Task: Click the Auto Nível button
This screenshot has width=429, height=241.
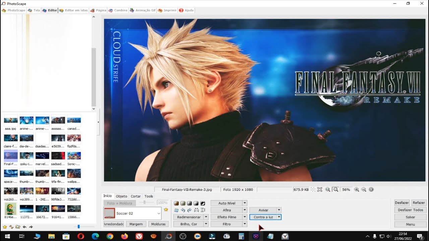Action: tap(227, 203)
